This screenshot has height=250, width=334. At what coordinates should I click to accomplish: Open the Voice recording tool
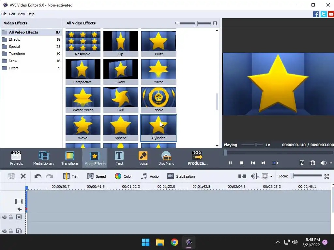tap(144, 158)
